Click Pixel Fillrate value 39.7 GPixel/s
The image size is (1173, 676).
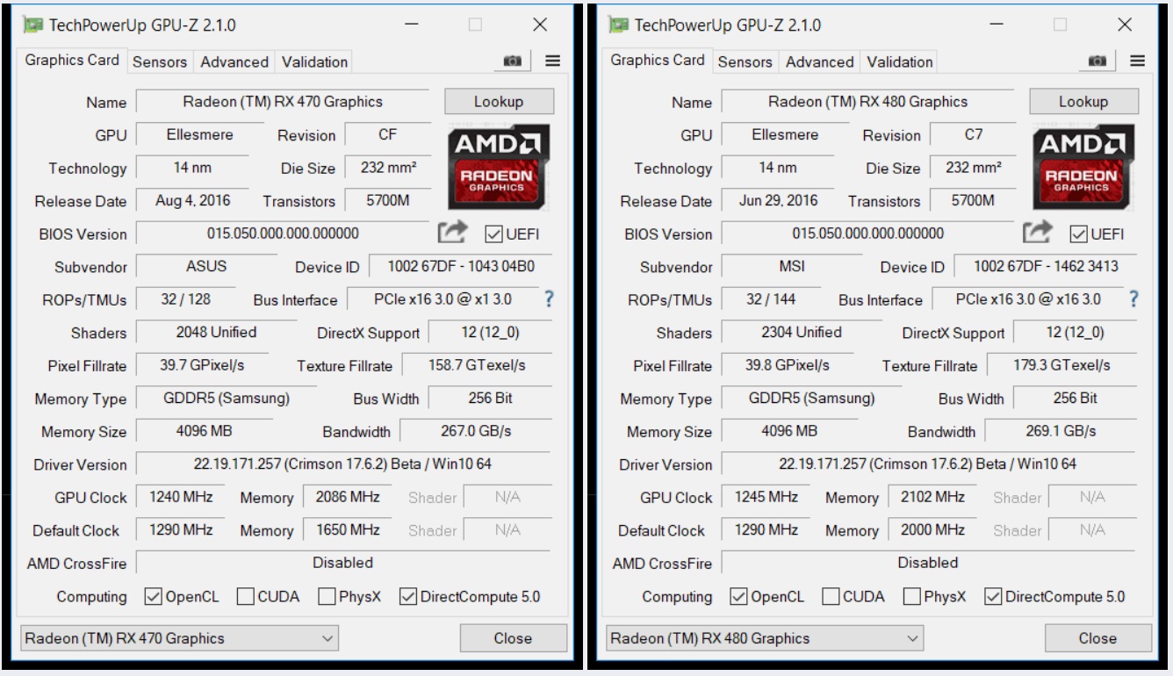[x=202, y=365]
